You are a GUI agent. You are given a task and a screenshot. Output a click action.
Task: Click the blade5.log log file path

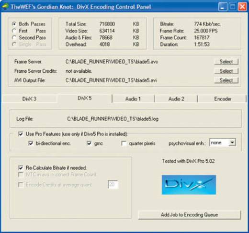[113, 119]
